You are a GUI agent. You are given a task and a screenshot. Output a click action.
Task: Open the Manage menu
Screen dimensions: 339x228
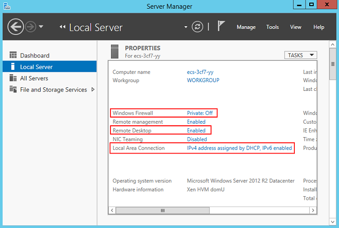(x=246, y=27)
